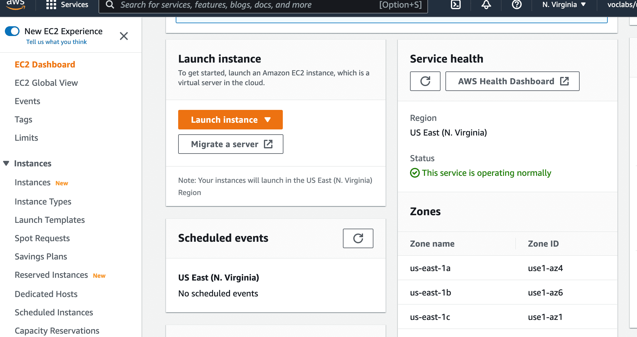Go to EC2 Global View
The height and width of the screenshot is (337, 637).
46,83
